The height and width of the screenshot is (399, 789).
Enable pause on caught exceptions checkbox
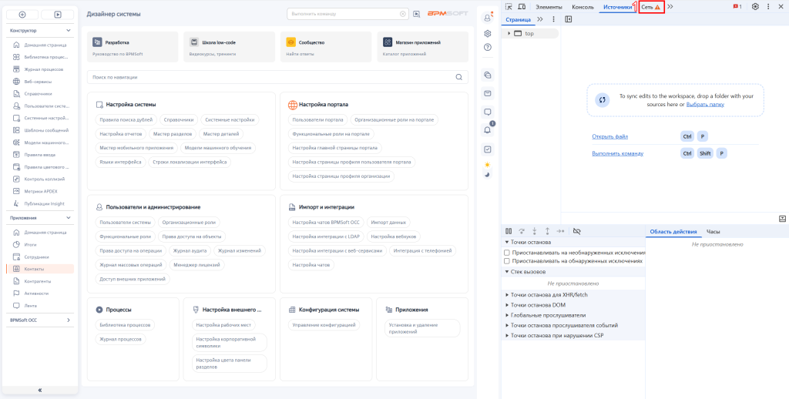[x=507, y=261]
